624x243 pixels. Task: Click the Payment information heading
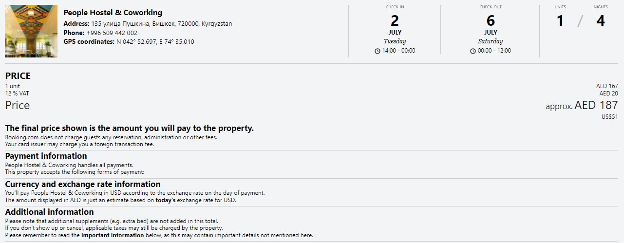(46, 156)
